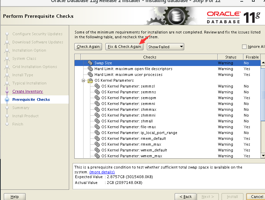This screenshot has width=265, height=200.
Task: Sort by the Checks column header
Action: point(149,57)
